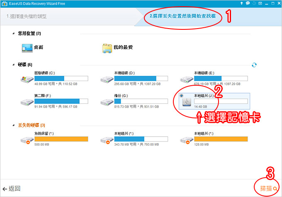Minimize the EaseUS window

[267, 3]
